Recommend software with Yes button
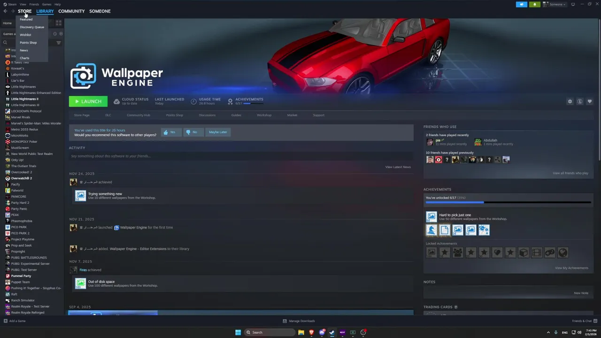Viewport: 601px width, 338px height. (x=171, y=132)
